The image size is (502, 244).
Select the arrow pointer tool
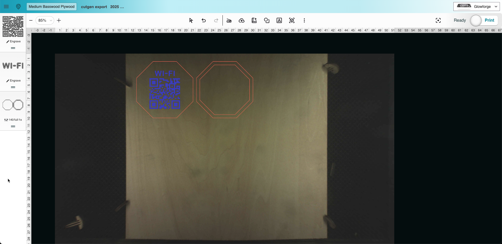(x=191, y=20)
